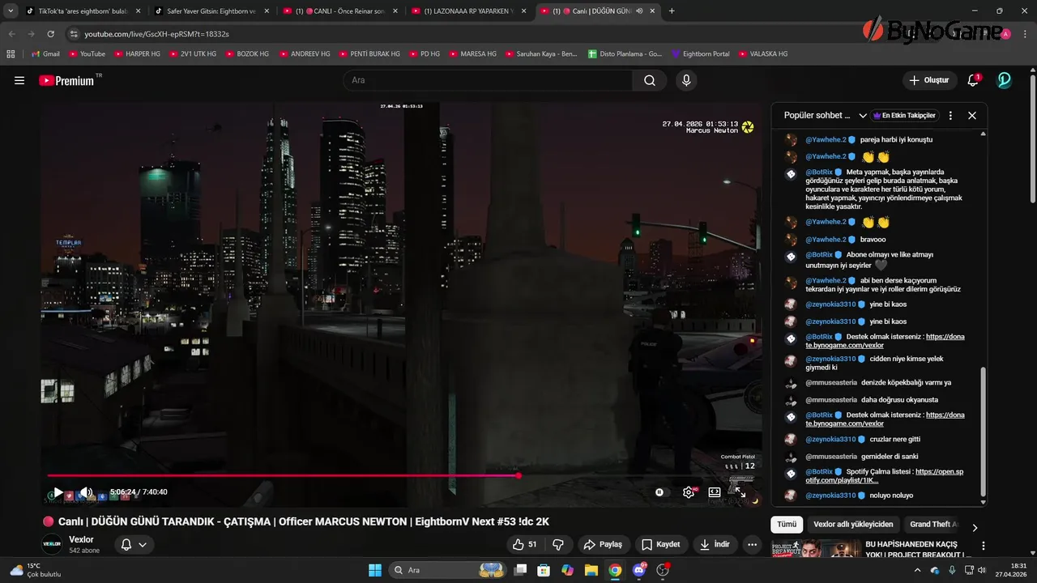Screen dimensions: 1037x583
Task: Show more chips with right chevron
Action: (x=975, y=527)
